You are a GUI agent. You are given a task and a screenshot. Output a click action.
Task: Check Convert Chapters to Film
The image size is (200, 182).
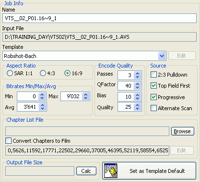(8, 141)
